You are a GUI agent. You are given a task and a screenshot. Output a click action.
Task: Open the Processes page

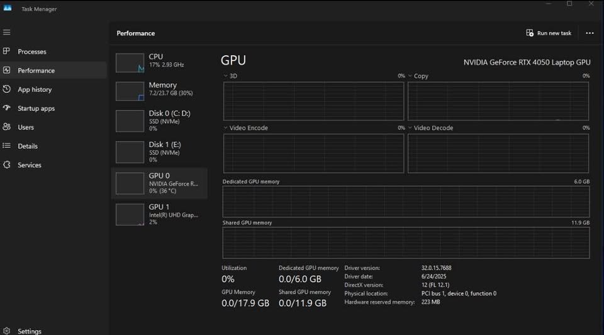point(32,52)
